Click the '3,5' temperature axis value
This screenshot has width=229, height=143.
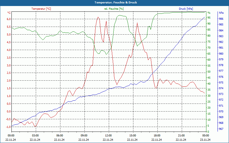click(9, 58)
